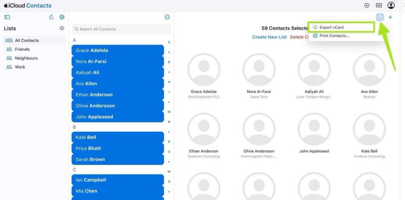Click Ava Allen's avatar thumbnail

click(x=370, y=70)
